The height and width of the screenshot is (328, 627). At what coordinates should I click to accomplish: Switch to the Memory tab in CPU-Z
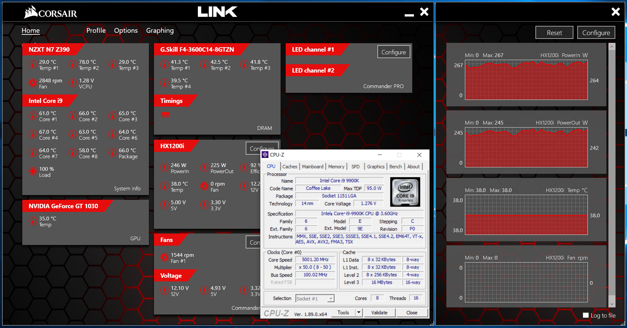[336, 166]
